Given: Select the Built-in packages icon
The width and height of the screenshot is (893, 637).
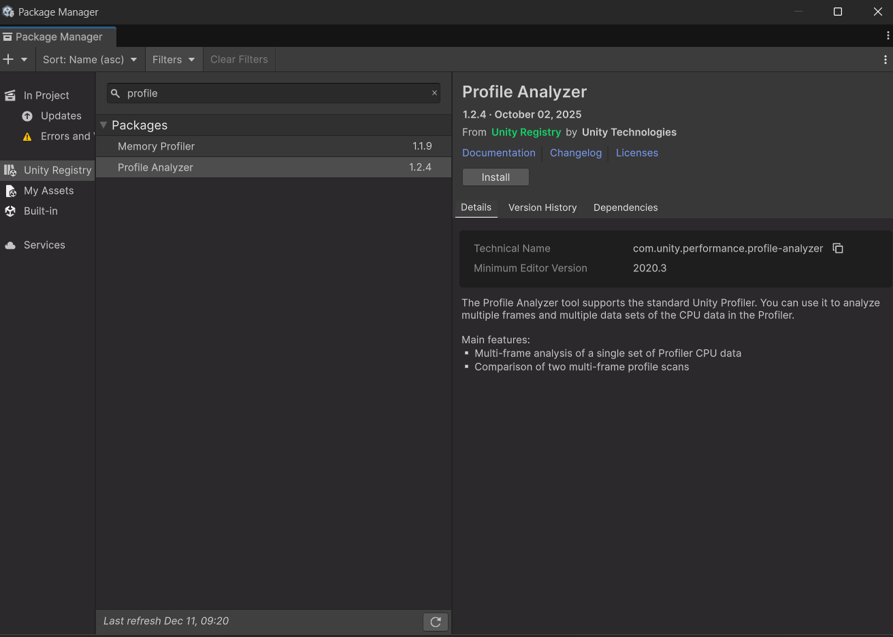Looking at the screenshot, I should click(10, 211).
